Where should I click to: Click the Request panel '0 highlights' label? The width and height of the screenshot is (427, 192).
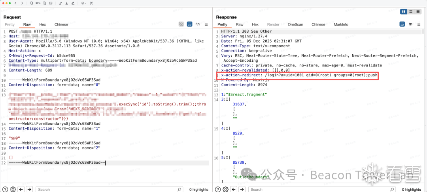coord(198,190)
